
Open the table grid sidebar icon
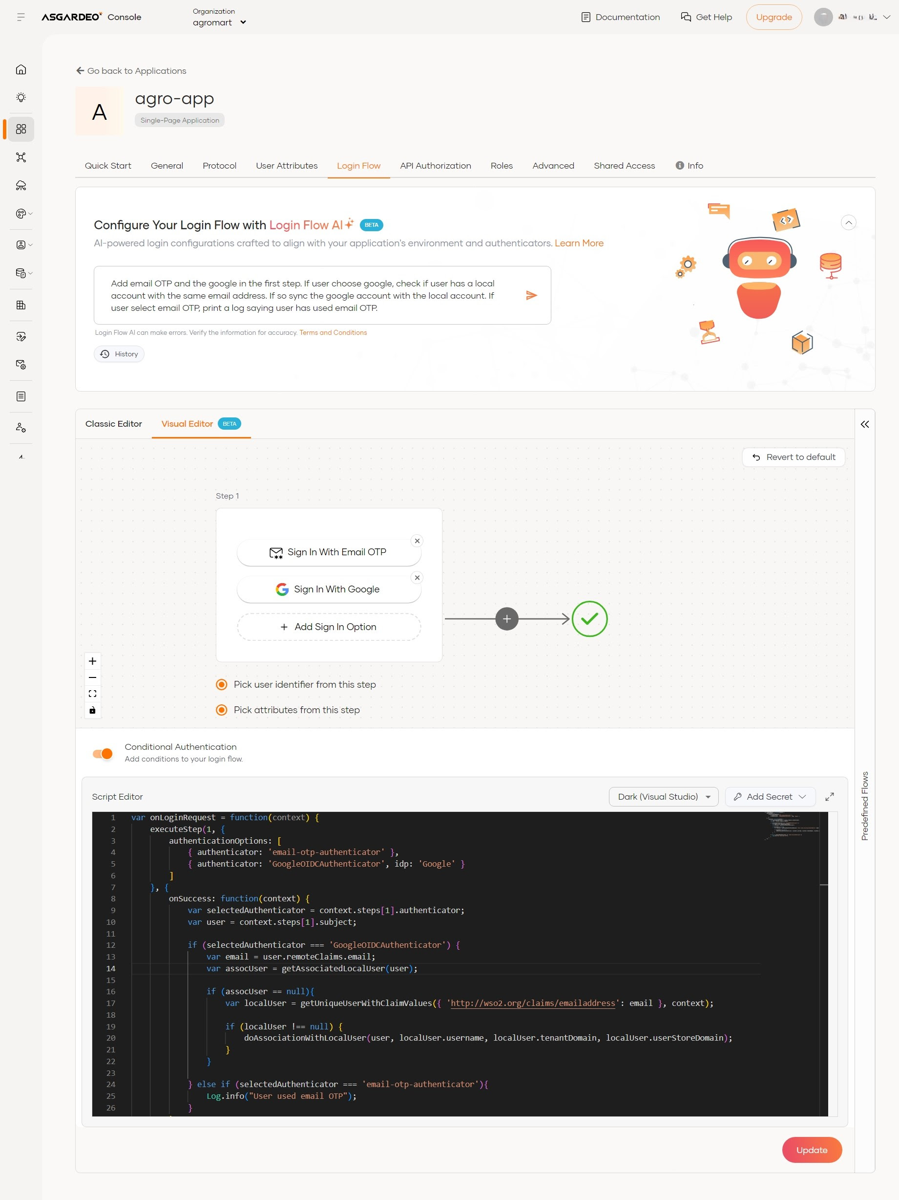21,305
